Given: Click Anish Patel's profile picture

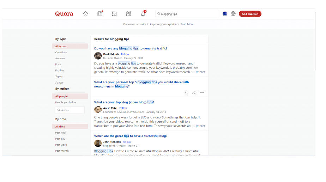Looking at the screenshot, I should [x=98, y=109].
